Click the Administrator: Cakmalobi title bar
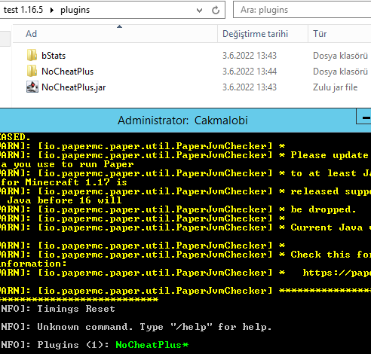This screenshot has height=354, width=371. [182, 121]
